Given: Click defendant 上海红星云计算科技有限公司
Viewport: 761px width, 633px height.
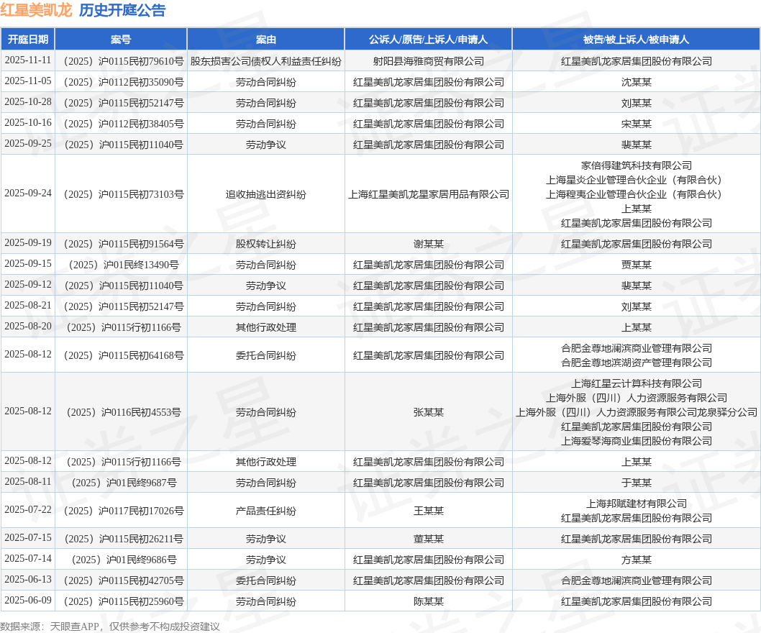Looking at the screenshot, I should click(637, 383).
